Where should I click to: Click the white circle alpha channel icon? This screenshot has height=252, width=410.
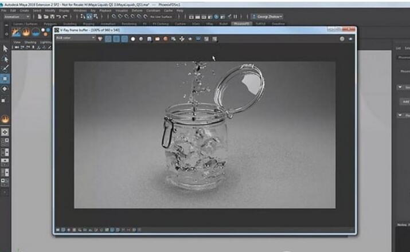[133, 39]
